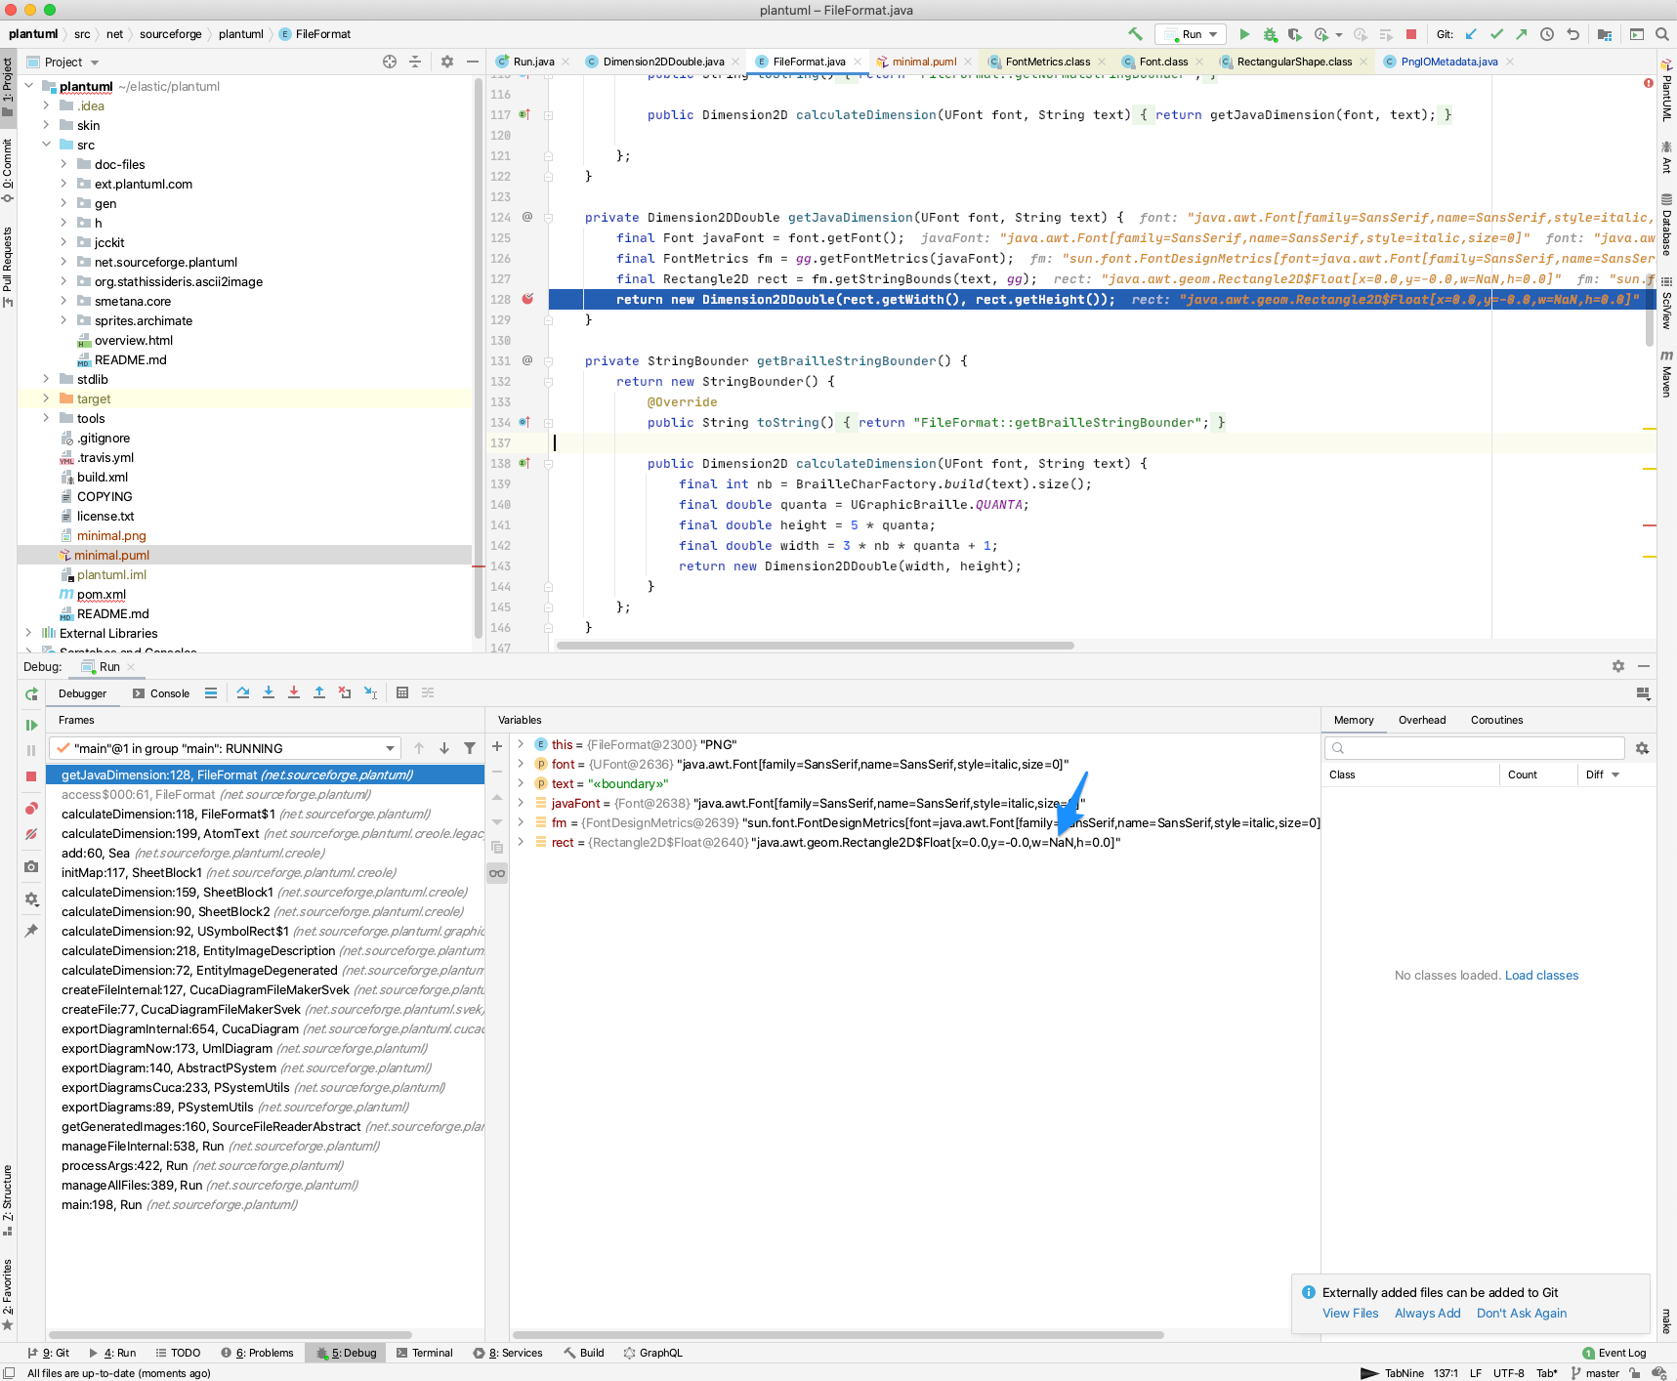Click the Step Out icon

[x=319, y=693]
